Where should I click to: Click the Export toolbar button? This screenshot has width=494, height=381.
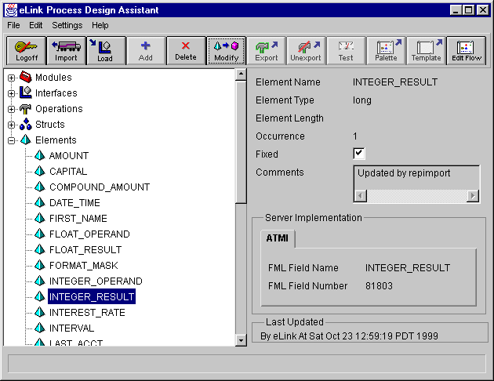(x=267, y=51)
